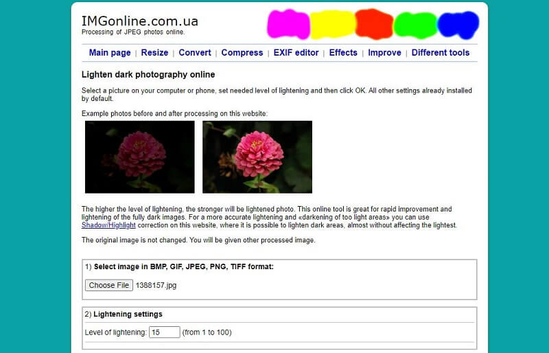The image size is (549, 353).
Task: Click the Lightening settings section title
Action: [x=128, y=314]
